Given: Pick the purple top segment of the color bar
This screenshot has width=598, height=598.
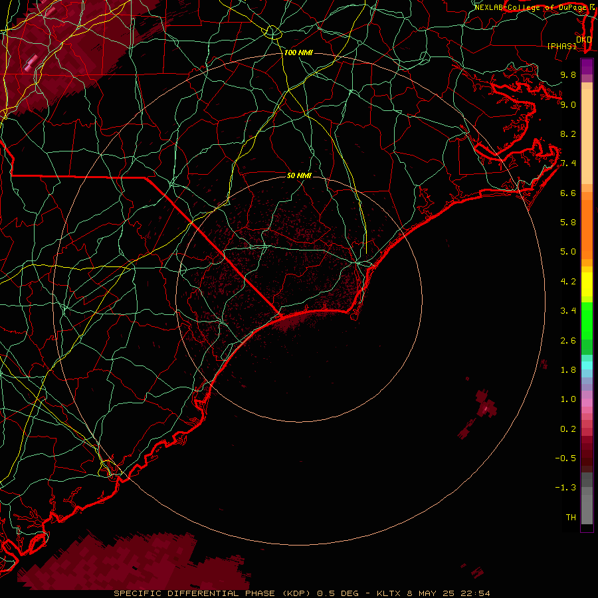Looking at the screenshot, I should pyautogui.click(x=587, y=66).
